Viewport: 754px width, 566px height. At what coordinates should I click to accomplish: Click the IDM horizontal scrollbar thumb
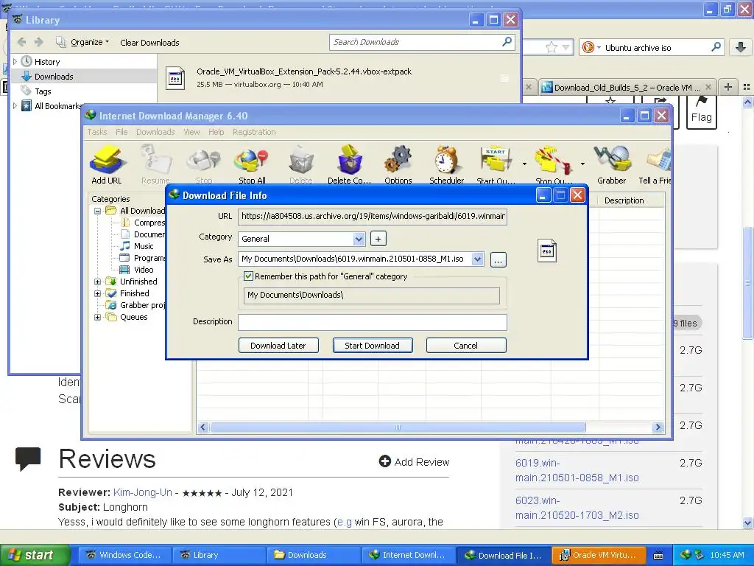pyautogui.click(x=398, y=427)
